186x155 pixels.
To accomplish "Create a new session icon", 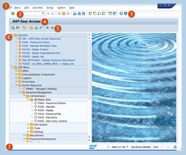I will click(x=110, y=14).
